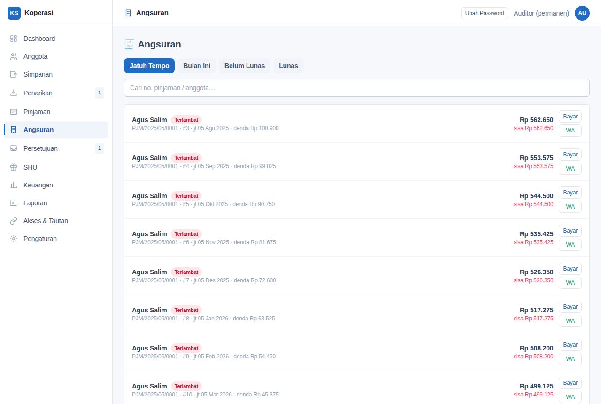Click Bayar for the 05 Des 2025 installment
This screenshot has width=601, height=404.
[x=570, y=269]
